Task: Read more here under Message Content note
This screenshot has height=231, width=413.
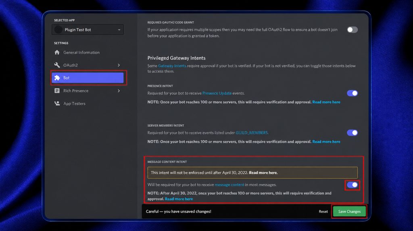Action: 179,199
